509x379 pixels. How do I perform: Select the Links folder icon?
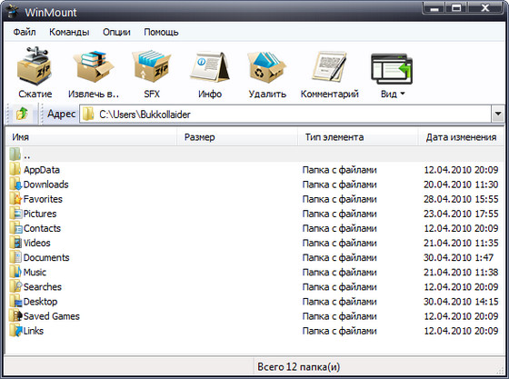[x=15, y=330]
